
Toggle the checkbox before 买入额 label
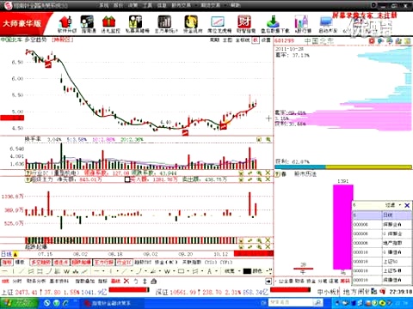pyautogui.click(x=127, y=179)
